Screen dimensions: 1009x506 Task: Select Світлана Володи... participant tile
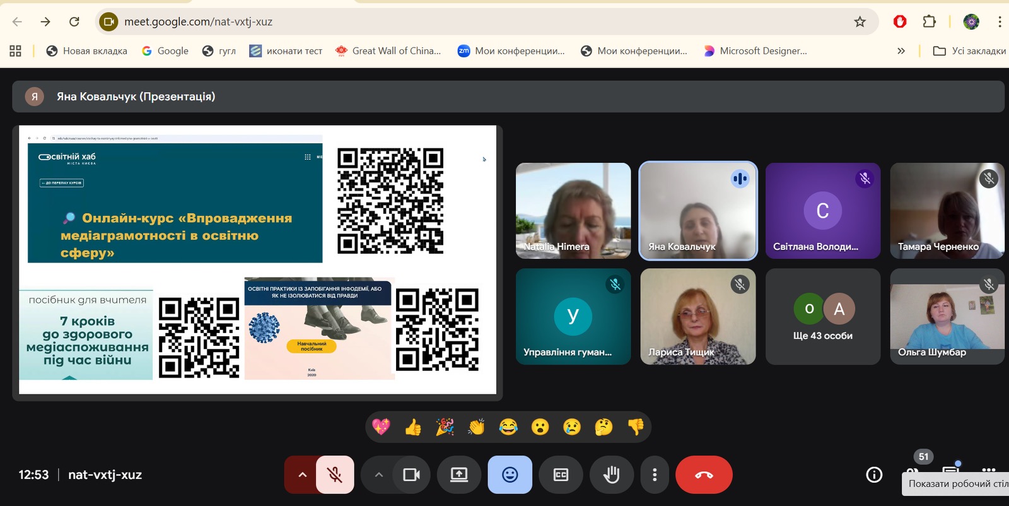(x=823, y=211)
